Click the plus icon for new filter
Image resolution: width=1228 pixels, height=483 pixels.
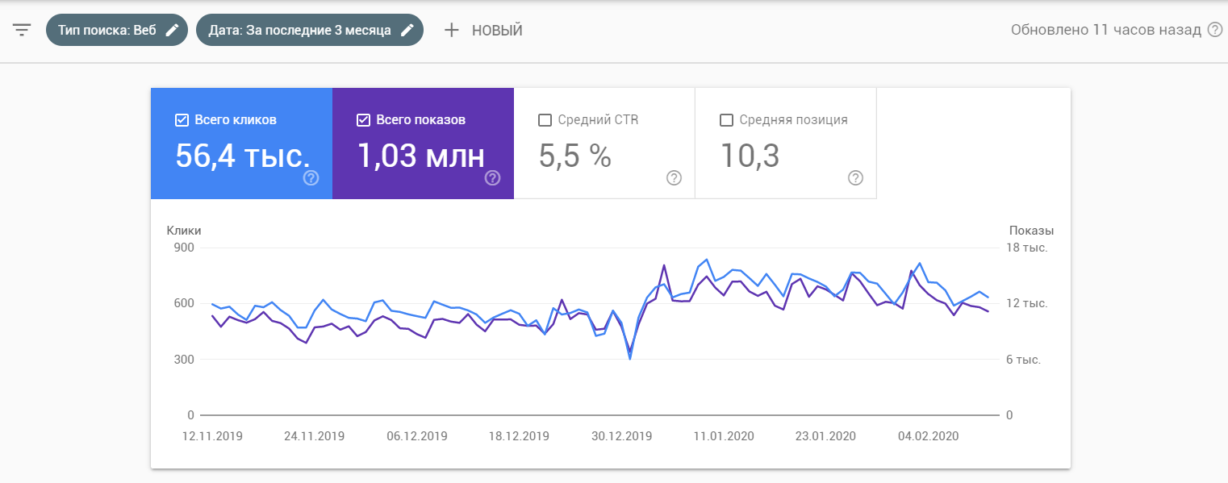pyautogui.click(x=452, y=30)
